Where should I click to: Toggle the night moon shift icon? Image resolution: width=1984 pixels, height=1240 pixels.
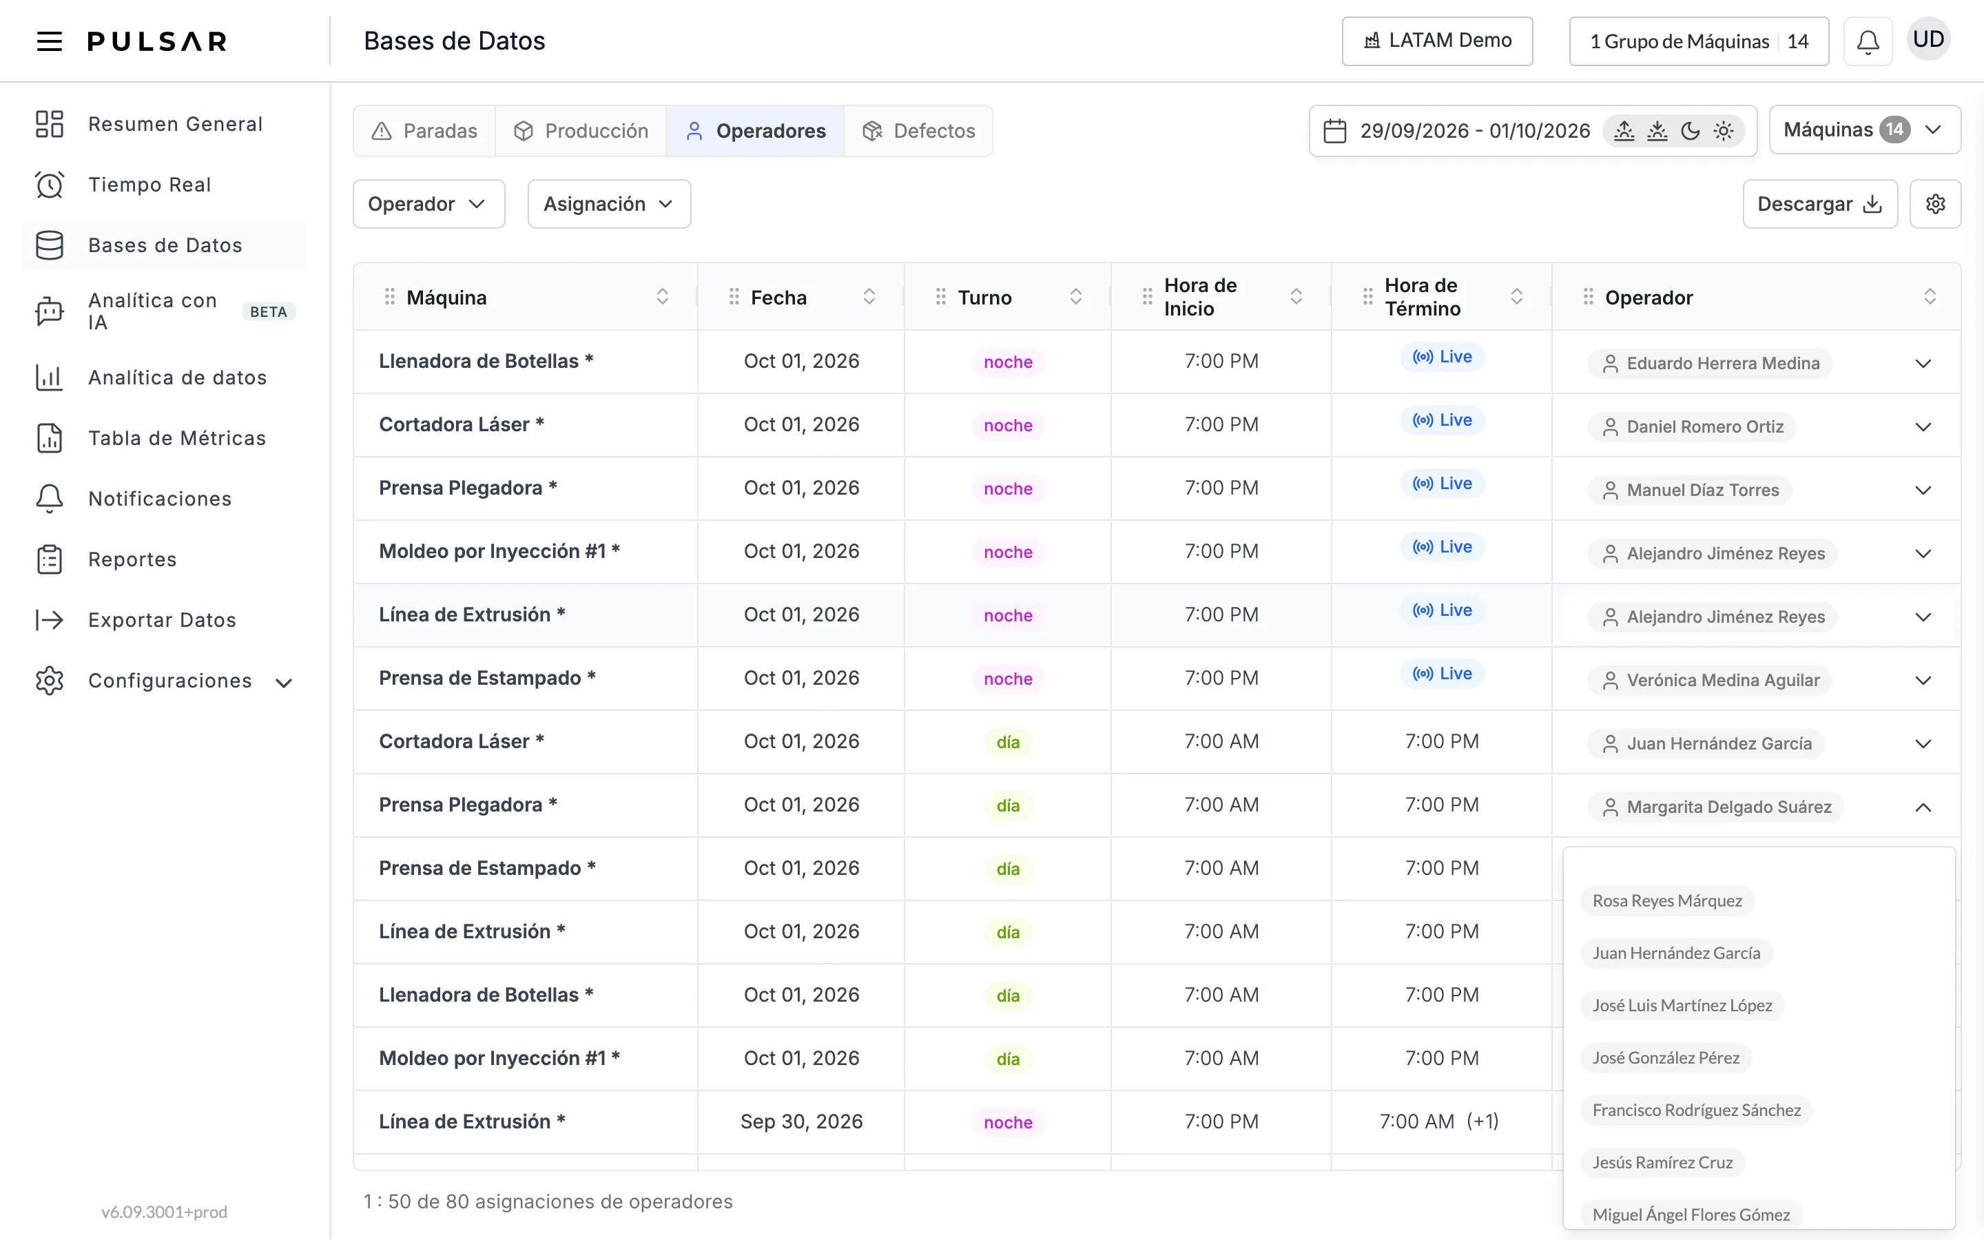click(x=1690, y=131)
